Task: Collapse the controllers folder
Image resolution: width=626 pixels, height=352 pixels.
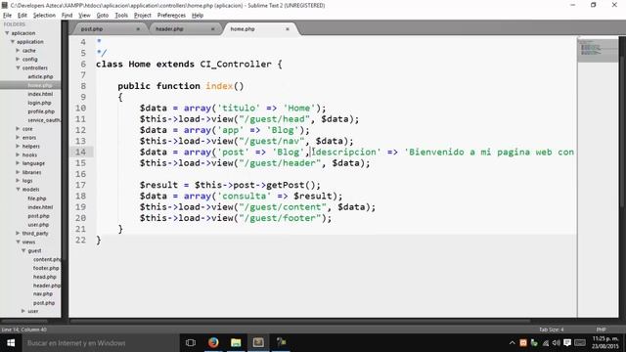Action: (18, 67)
